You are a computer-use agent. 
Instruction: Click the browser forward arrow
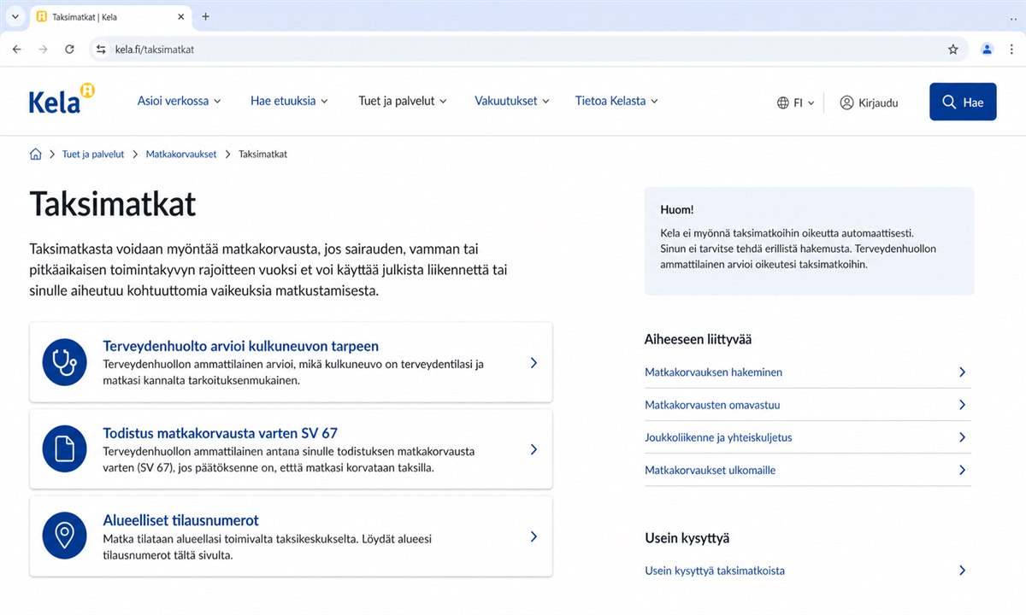pos(43,50)
